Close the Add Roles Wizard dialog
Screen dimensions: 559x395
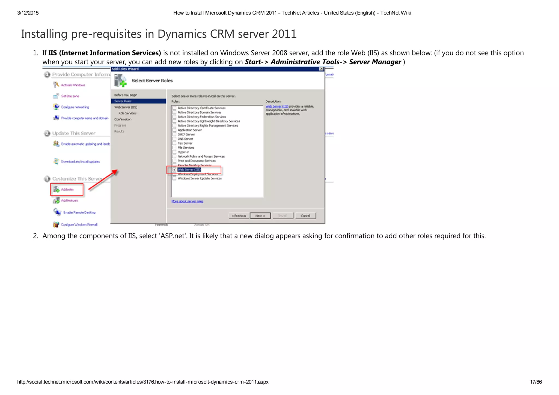pyautogui.click(x=322, y=69)
